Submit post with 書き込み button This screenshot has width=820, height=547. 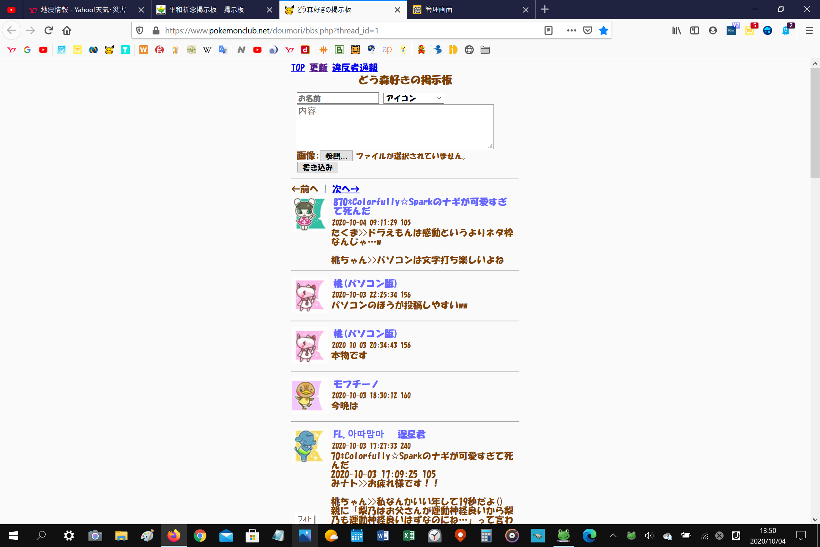click(317, 167)
